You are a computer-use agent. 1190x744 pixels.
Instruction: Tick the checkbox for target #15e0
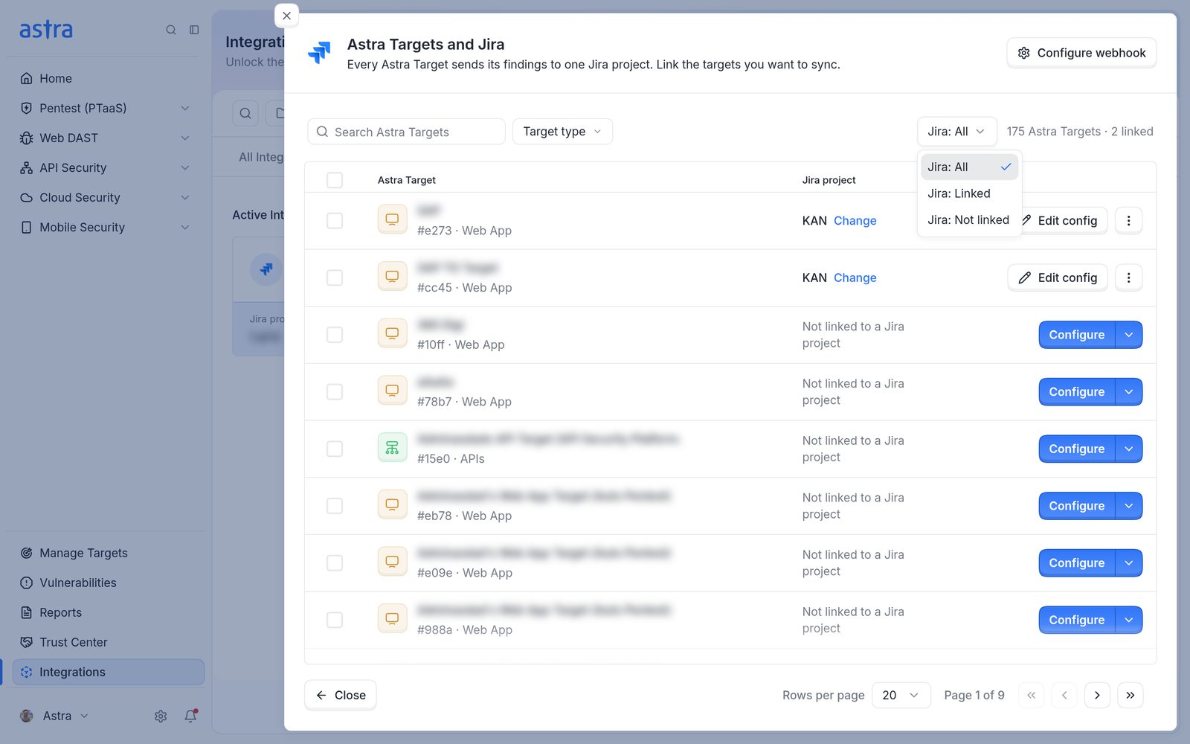[335, 449]
